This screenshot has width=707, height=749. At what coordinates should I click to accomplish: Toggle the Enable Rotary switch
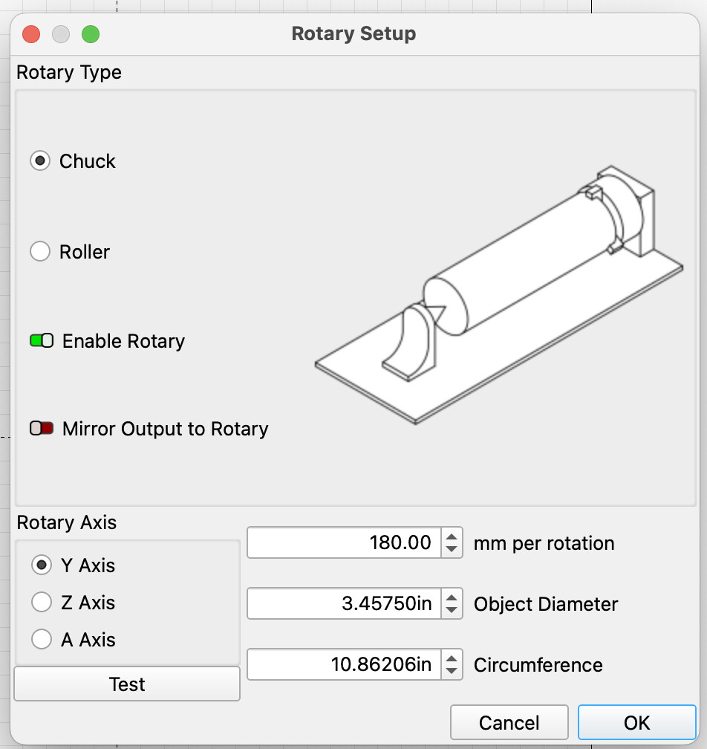tap(42, 341)
